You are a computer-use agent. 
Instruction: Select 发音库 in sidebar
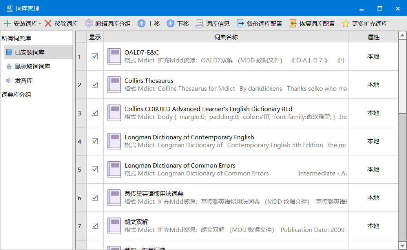[x=38, y=81]
